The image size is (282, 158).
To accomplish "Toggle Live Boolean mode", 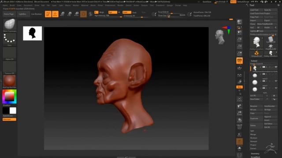I will (x=36, y=14).
